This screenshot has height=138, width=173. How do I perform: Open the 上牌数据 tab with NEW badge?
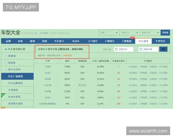127,41
